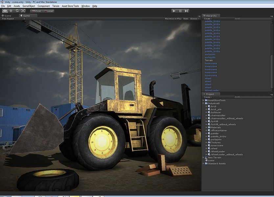Select the Hand view tool
The width and height of the screenshot is (274, 197).
click(x=5, y=11)
